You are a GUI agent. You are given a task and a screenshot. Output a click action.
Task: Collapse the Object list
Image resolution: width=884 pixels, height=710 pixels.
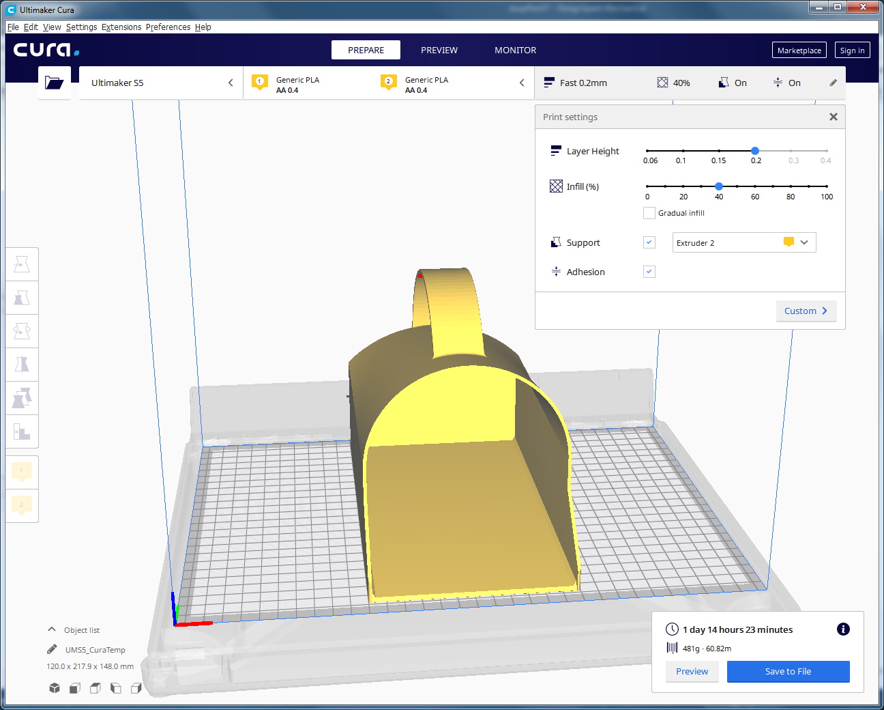52,629
